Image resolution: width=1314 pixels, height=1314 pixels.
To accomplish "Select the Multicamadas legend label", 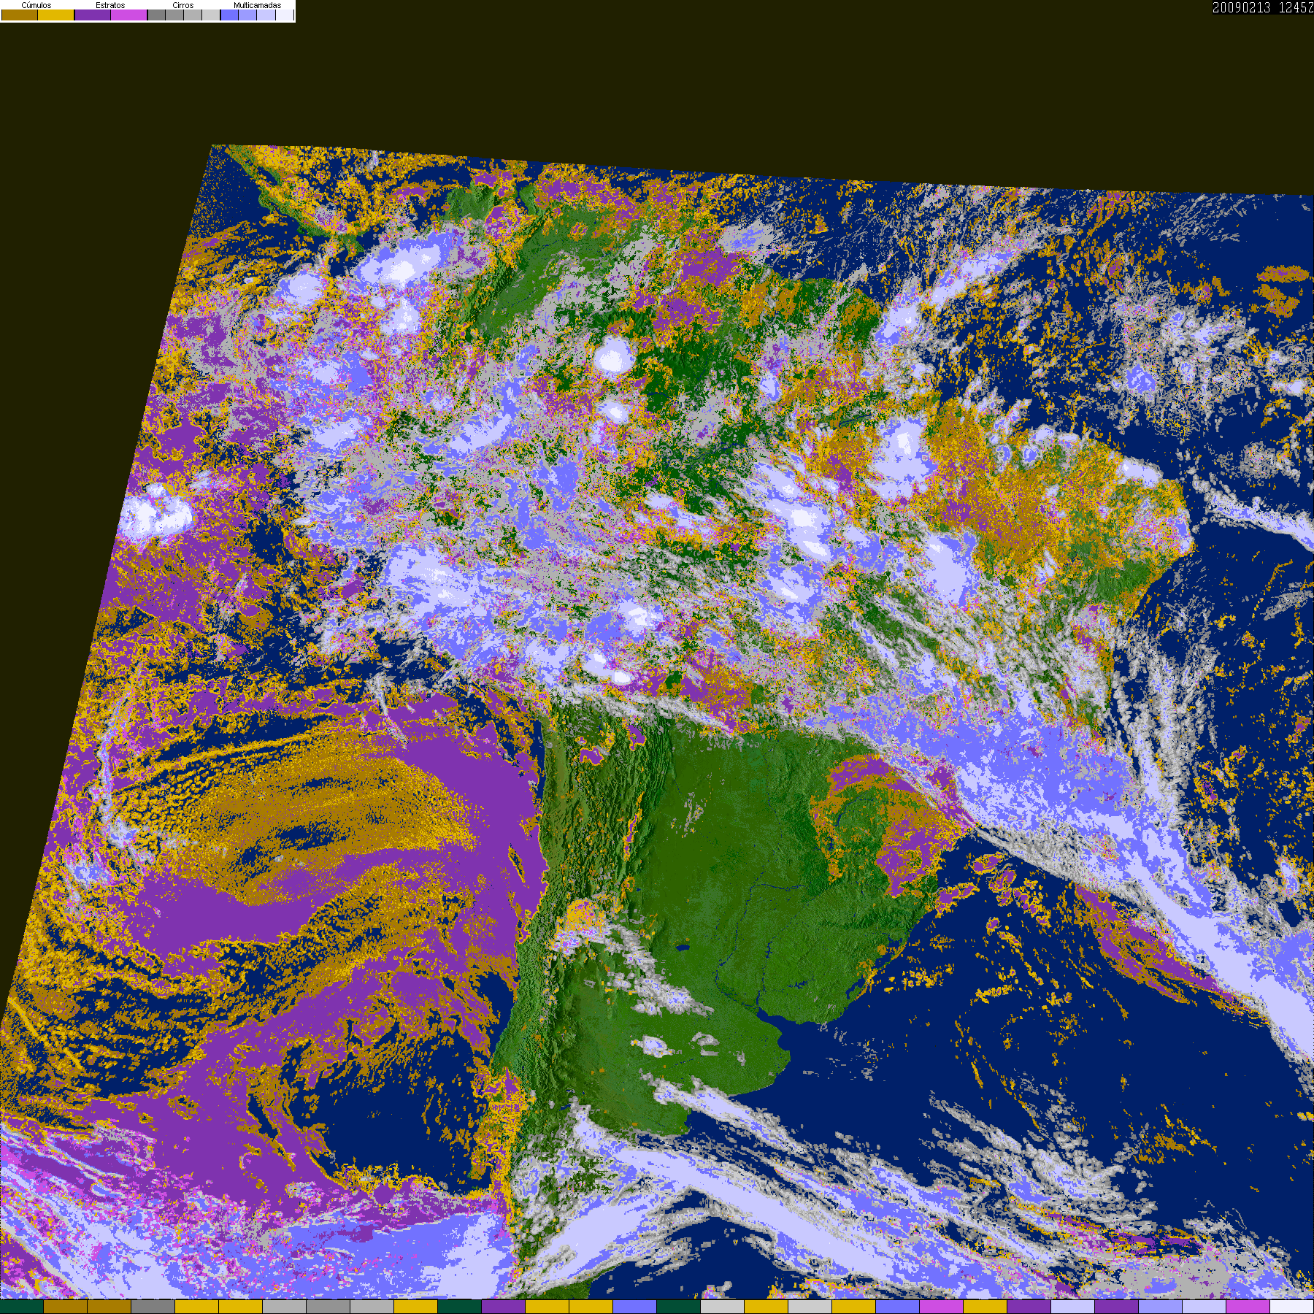I will pyautogui.click(x=257, y=5).
